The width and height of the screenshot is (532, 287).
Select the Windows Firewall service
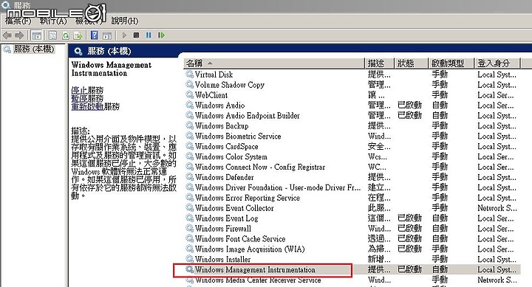tap(223, 229)
